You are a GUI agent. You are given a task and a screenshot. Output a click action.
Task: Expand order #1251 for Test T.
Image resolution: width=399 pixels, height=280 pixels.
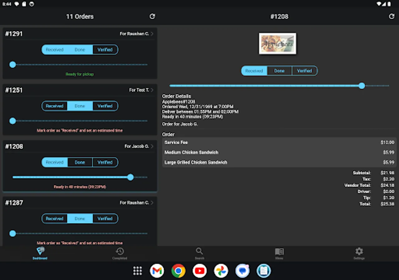(x=152, y=90)
